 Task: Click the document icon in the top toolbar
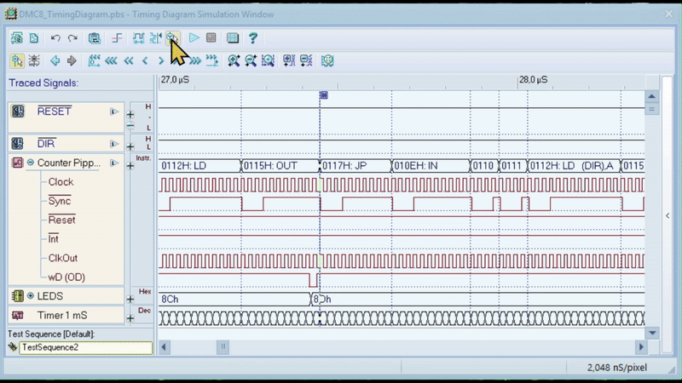pos(34,38)
